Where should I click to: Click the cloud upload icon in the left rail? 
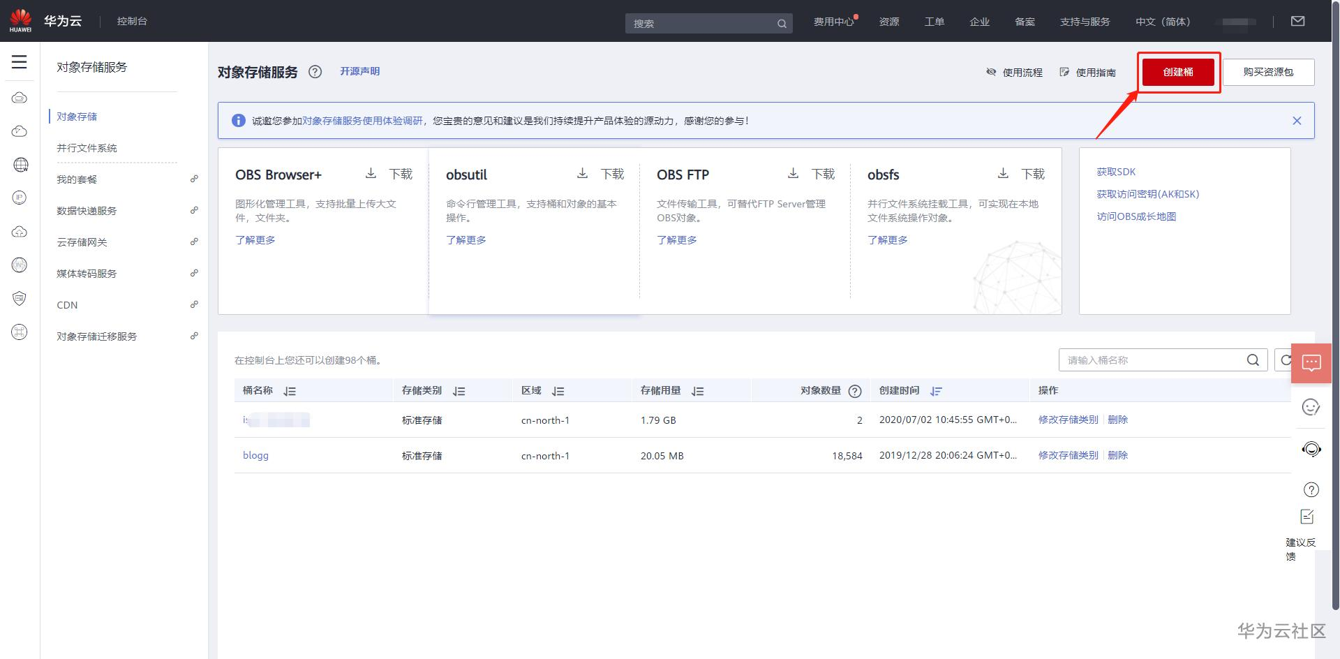(20, 232)
